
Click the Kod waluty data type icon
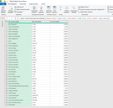(x=33, y=22)
